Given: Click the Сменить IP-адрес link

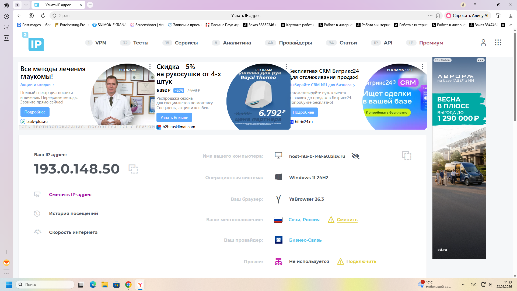Looking at the screenshot, I should pyautogui.click(x=70, y=195).
